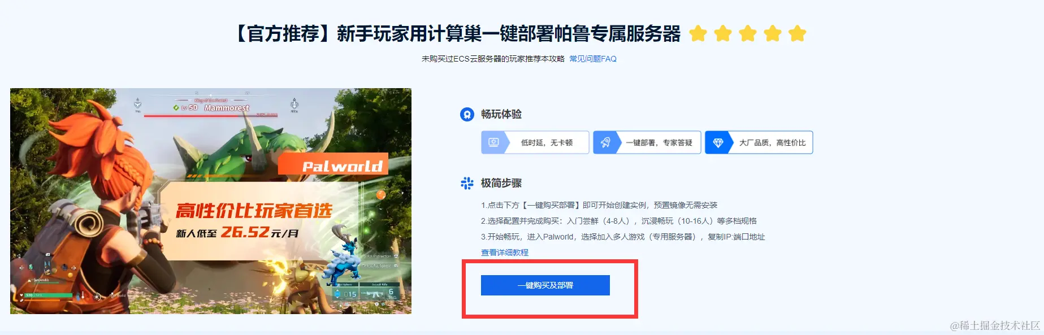The image size is (1044, 335).
Task: Click the first yellow rating star
Action: coord(698,33)
